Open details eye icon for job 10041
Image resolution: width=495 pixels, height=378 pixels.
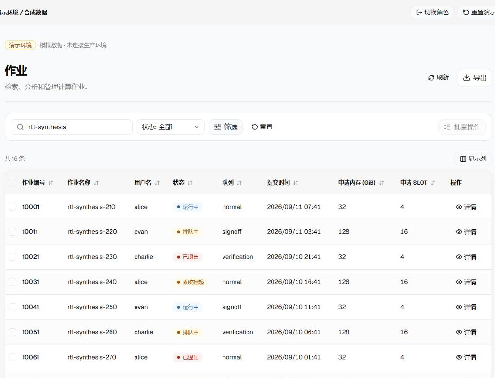[458, 307]
